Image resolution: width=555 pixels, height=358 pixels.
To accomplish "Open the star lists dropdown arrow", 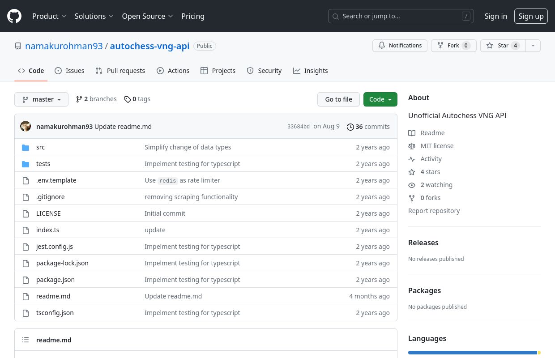I will 533,46.
